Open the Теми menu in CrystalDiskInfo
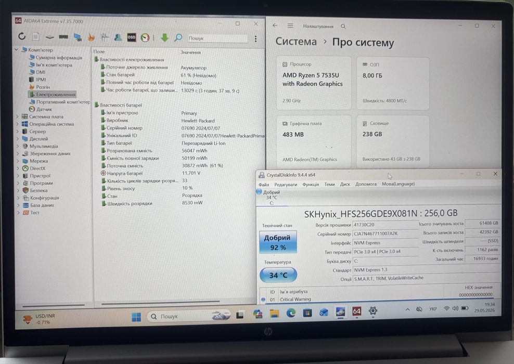This screenshot has height=364, width=514. click(x=329, y=184)
